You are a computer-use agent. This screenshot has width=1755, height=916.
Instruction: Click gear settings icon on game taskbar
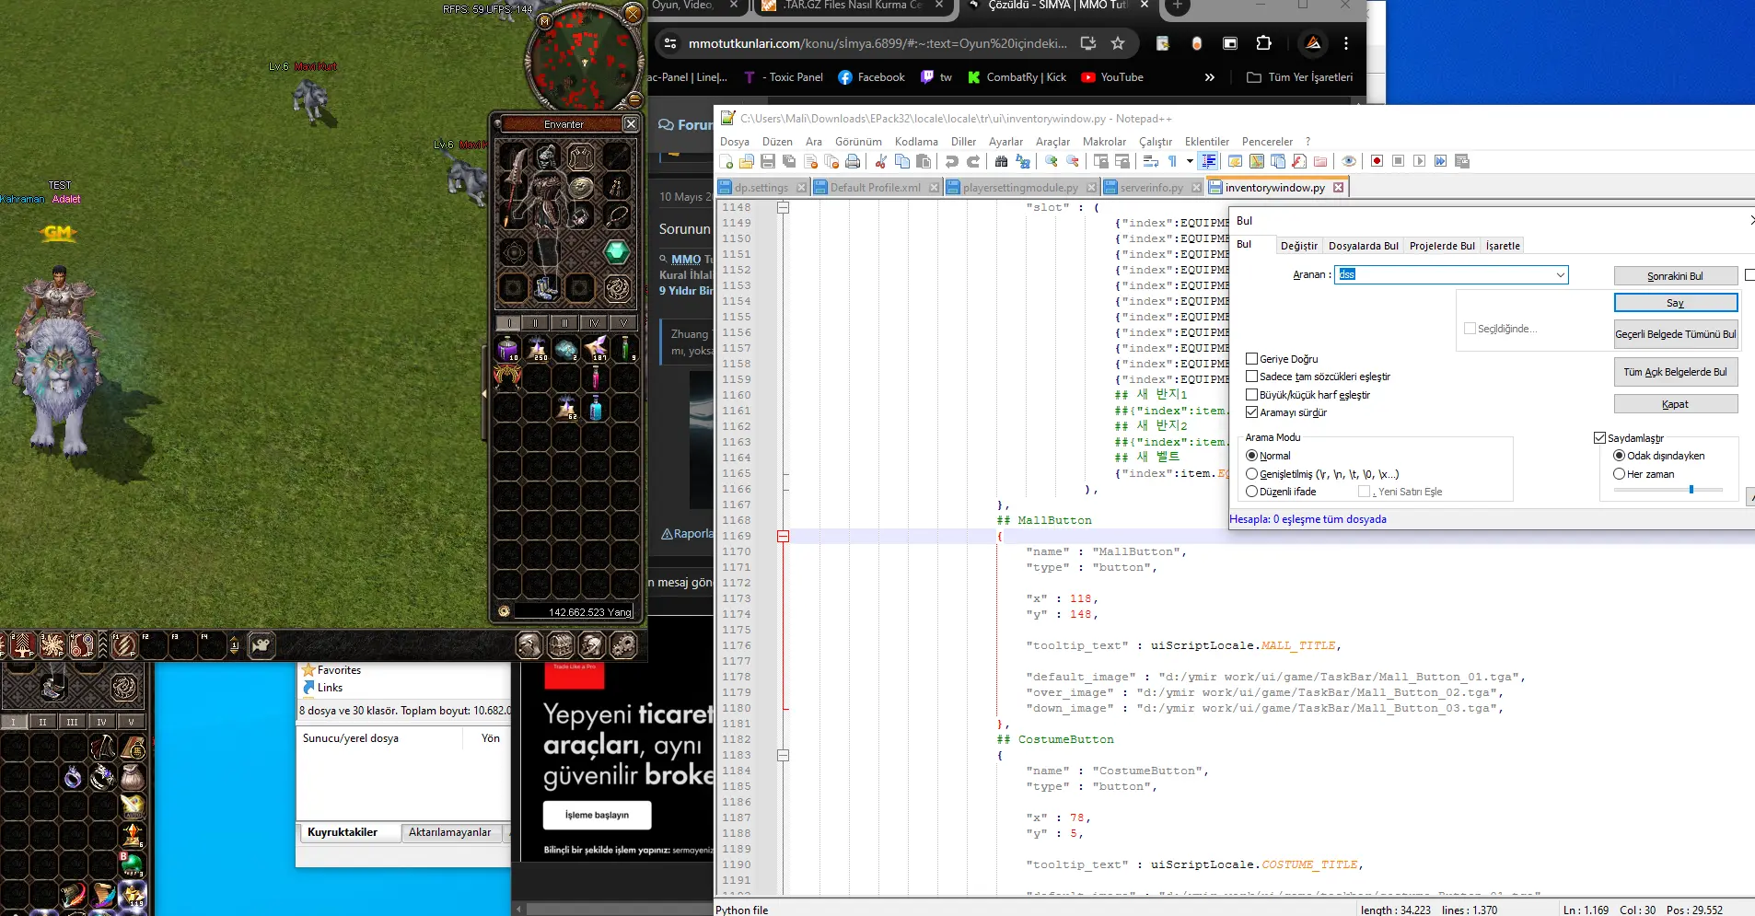coord(623,645)
